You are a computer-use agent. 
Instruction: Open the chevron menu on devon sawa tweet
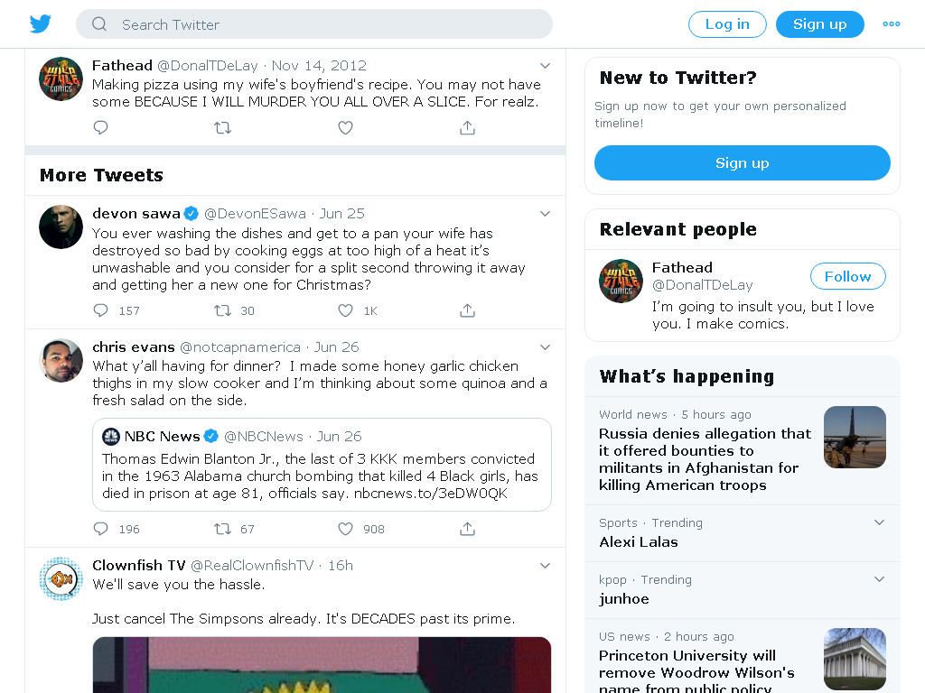[545, 214]
